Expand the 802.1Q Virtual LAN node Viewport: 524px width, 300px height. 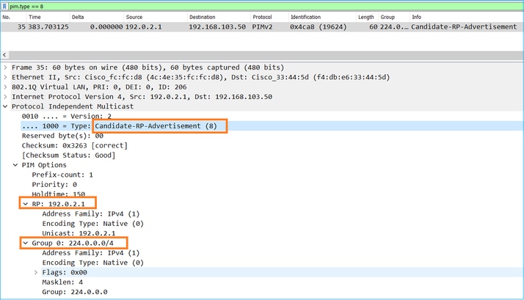(5, 87)
